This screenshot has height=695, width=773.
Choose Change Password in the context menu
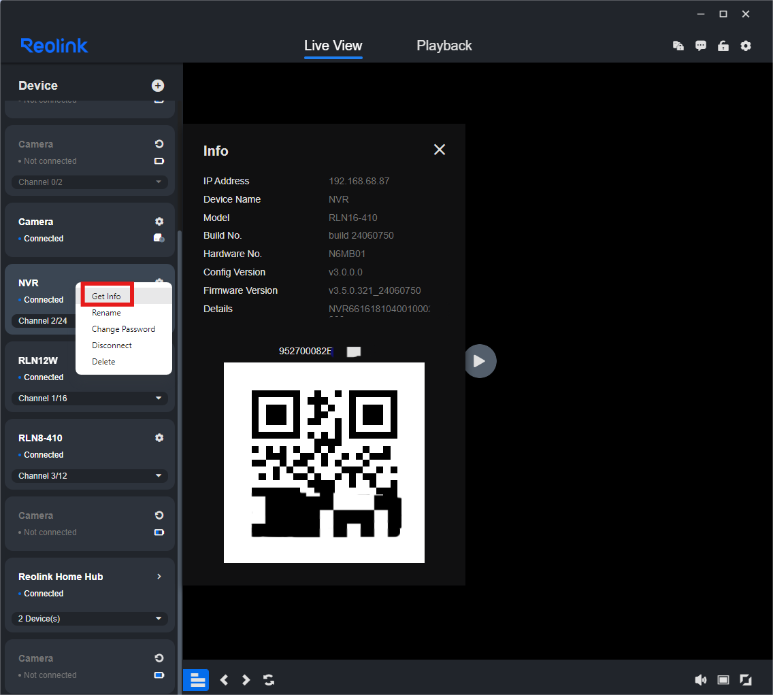pyautogui.click(x=125, y=329)
